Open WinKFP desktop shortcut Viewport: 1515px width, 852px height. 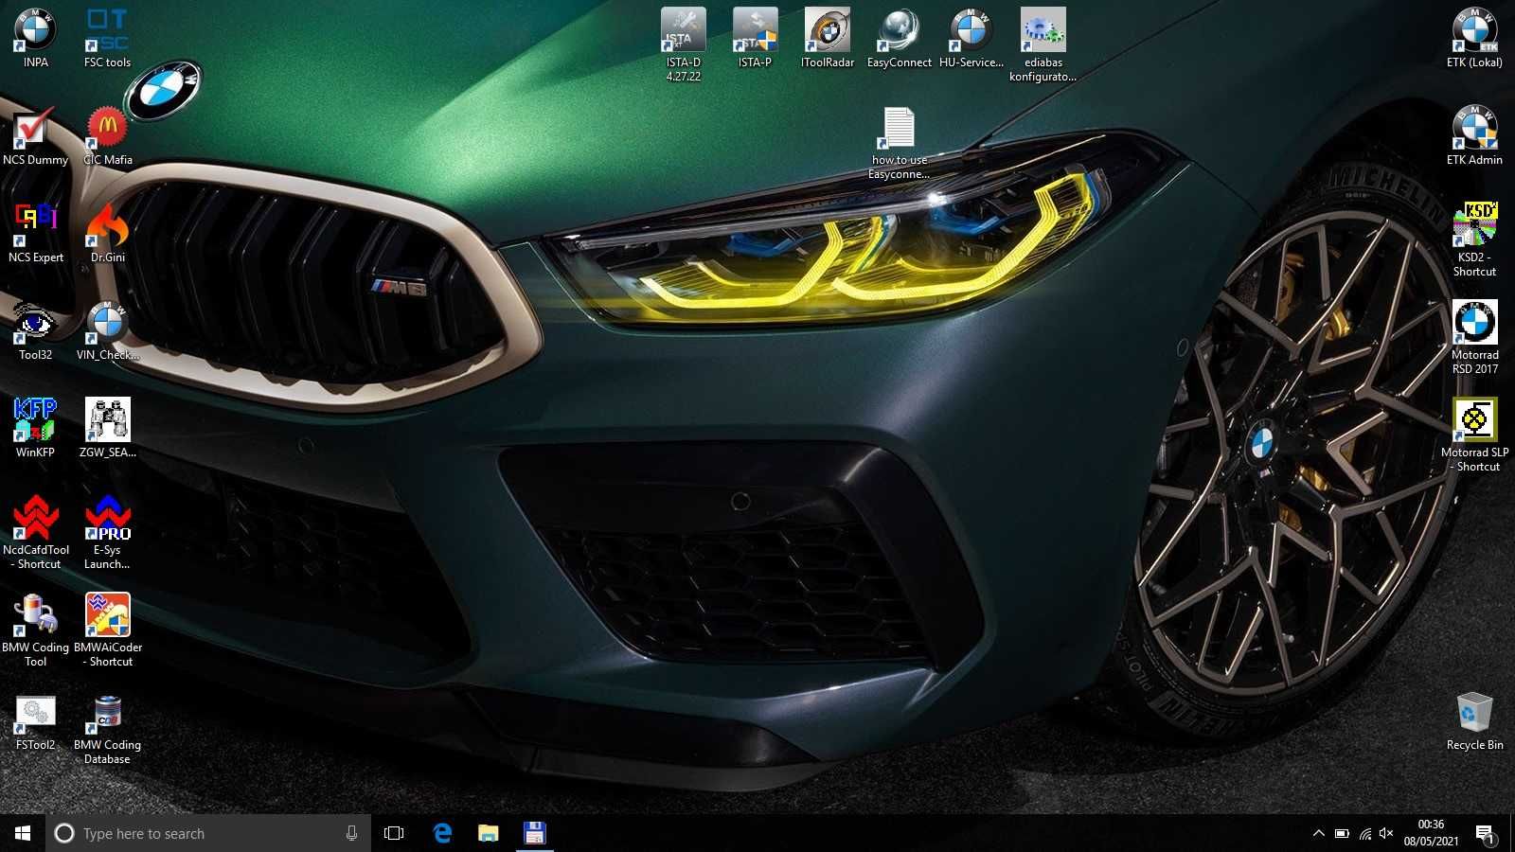(x=35, y=428)
